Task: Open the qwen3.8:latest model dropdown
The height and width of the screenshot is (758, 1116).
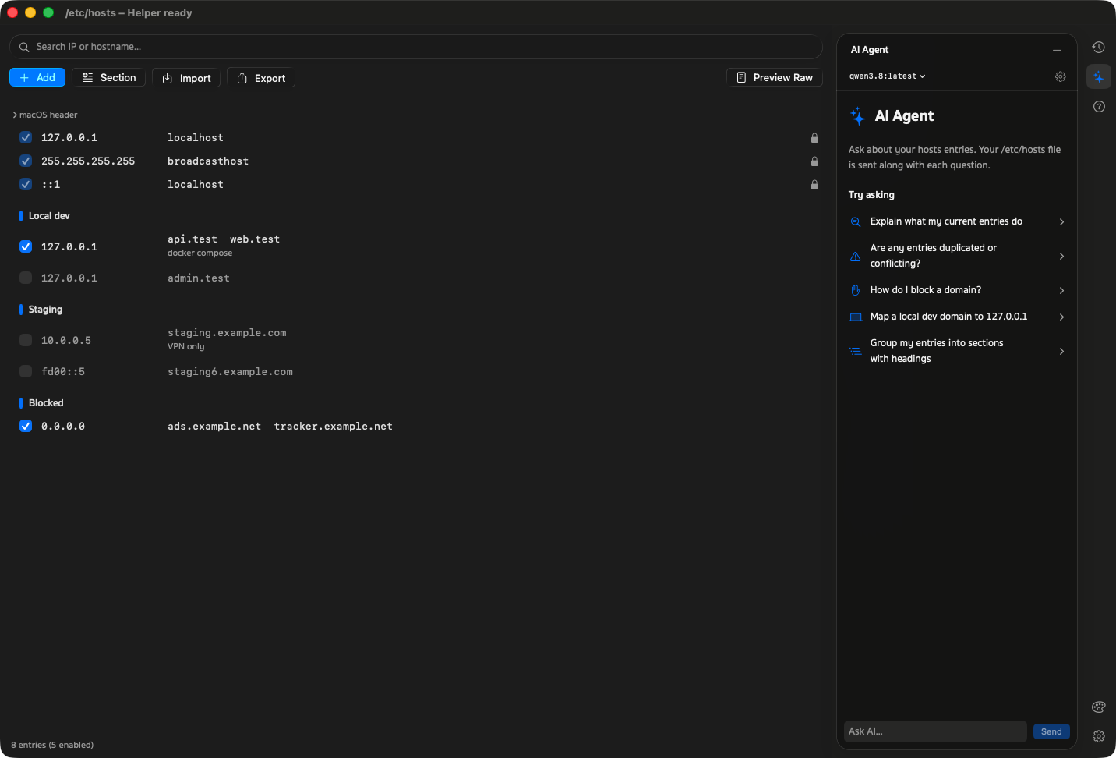Action: coord(887,76)
